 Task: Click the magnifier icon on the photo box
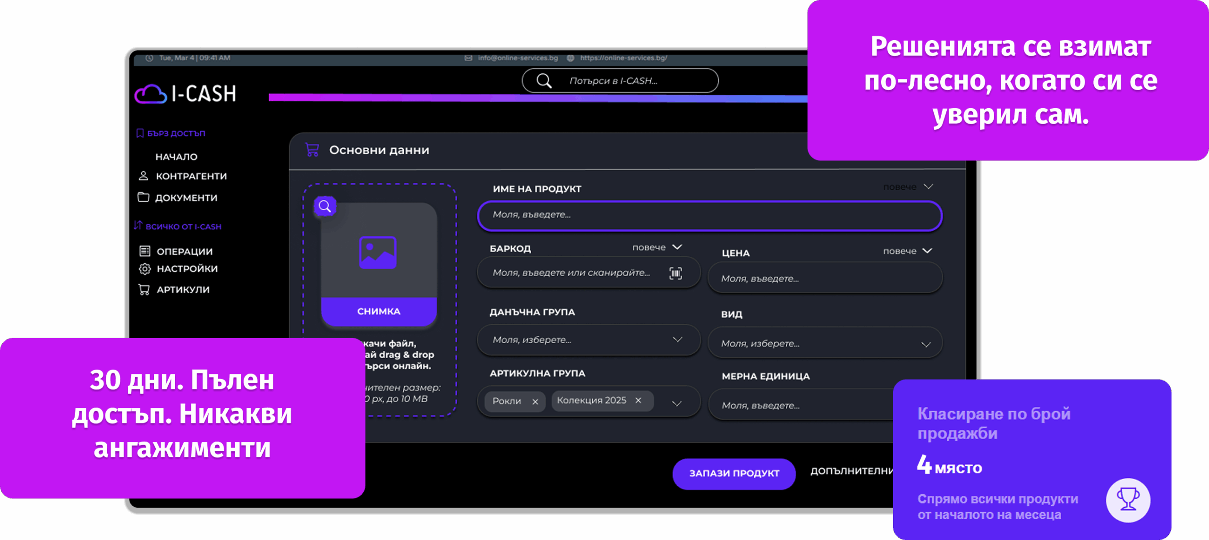tap(324, 206)
